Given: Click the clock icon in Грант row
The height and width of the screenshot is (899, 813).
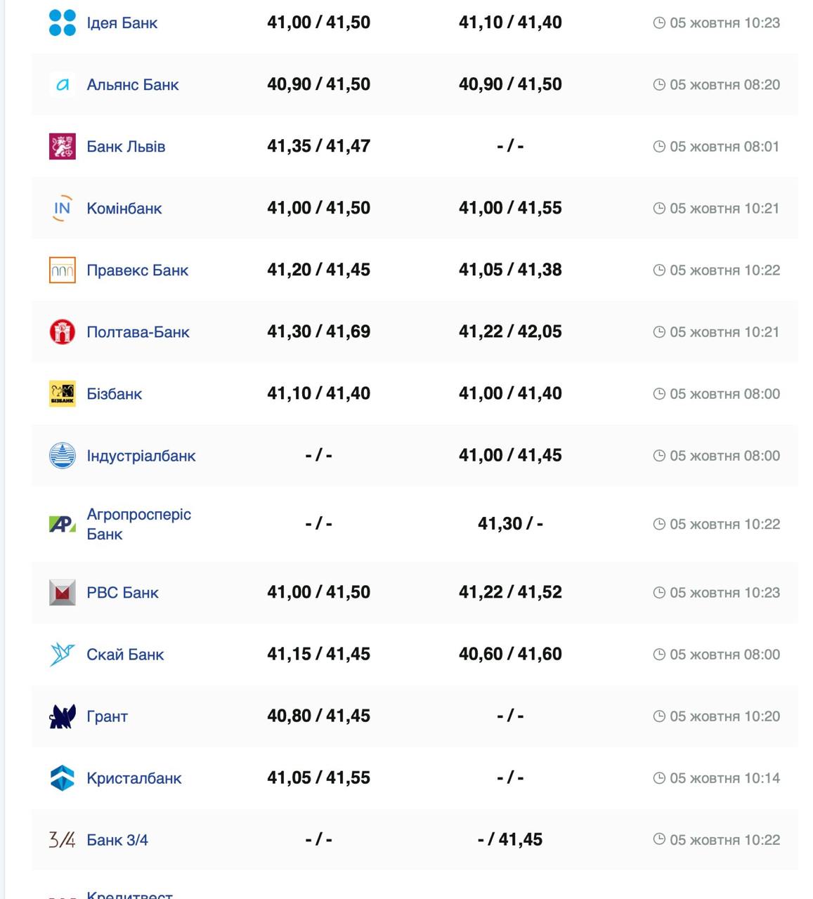Looking at the screenshot, I should point(659,716).
